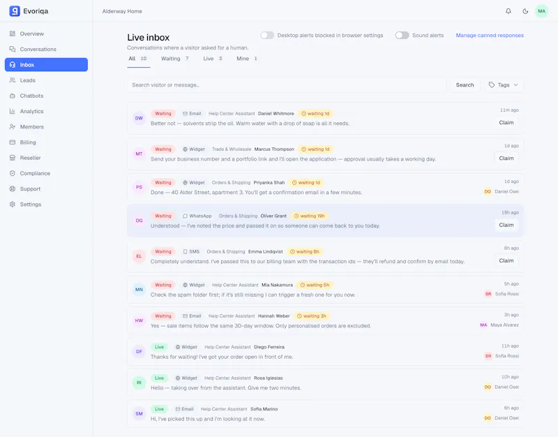Screen dimensions: 558x437
Task: Open the Tags dropdown
Action: (x=504, y=85)
